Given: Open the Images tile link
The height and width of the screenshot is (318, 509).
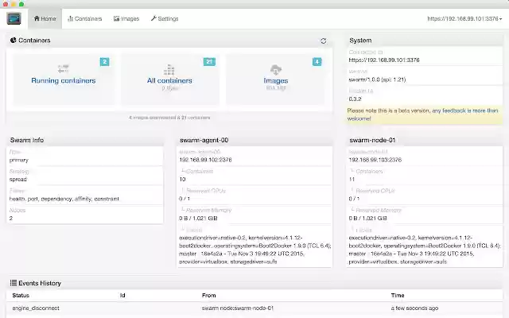Looking at the screenshot, I should tap(275, 80).
